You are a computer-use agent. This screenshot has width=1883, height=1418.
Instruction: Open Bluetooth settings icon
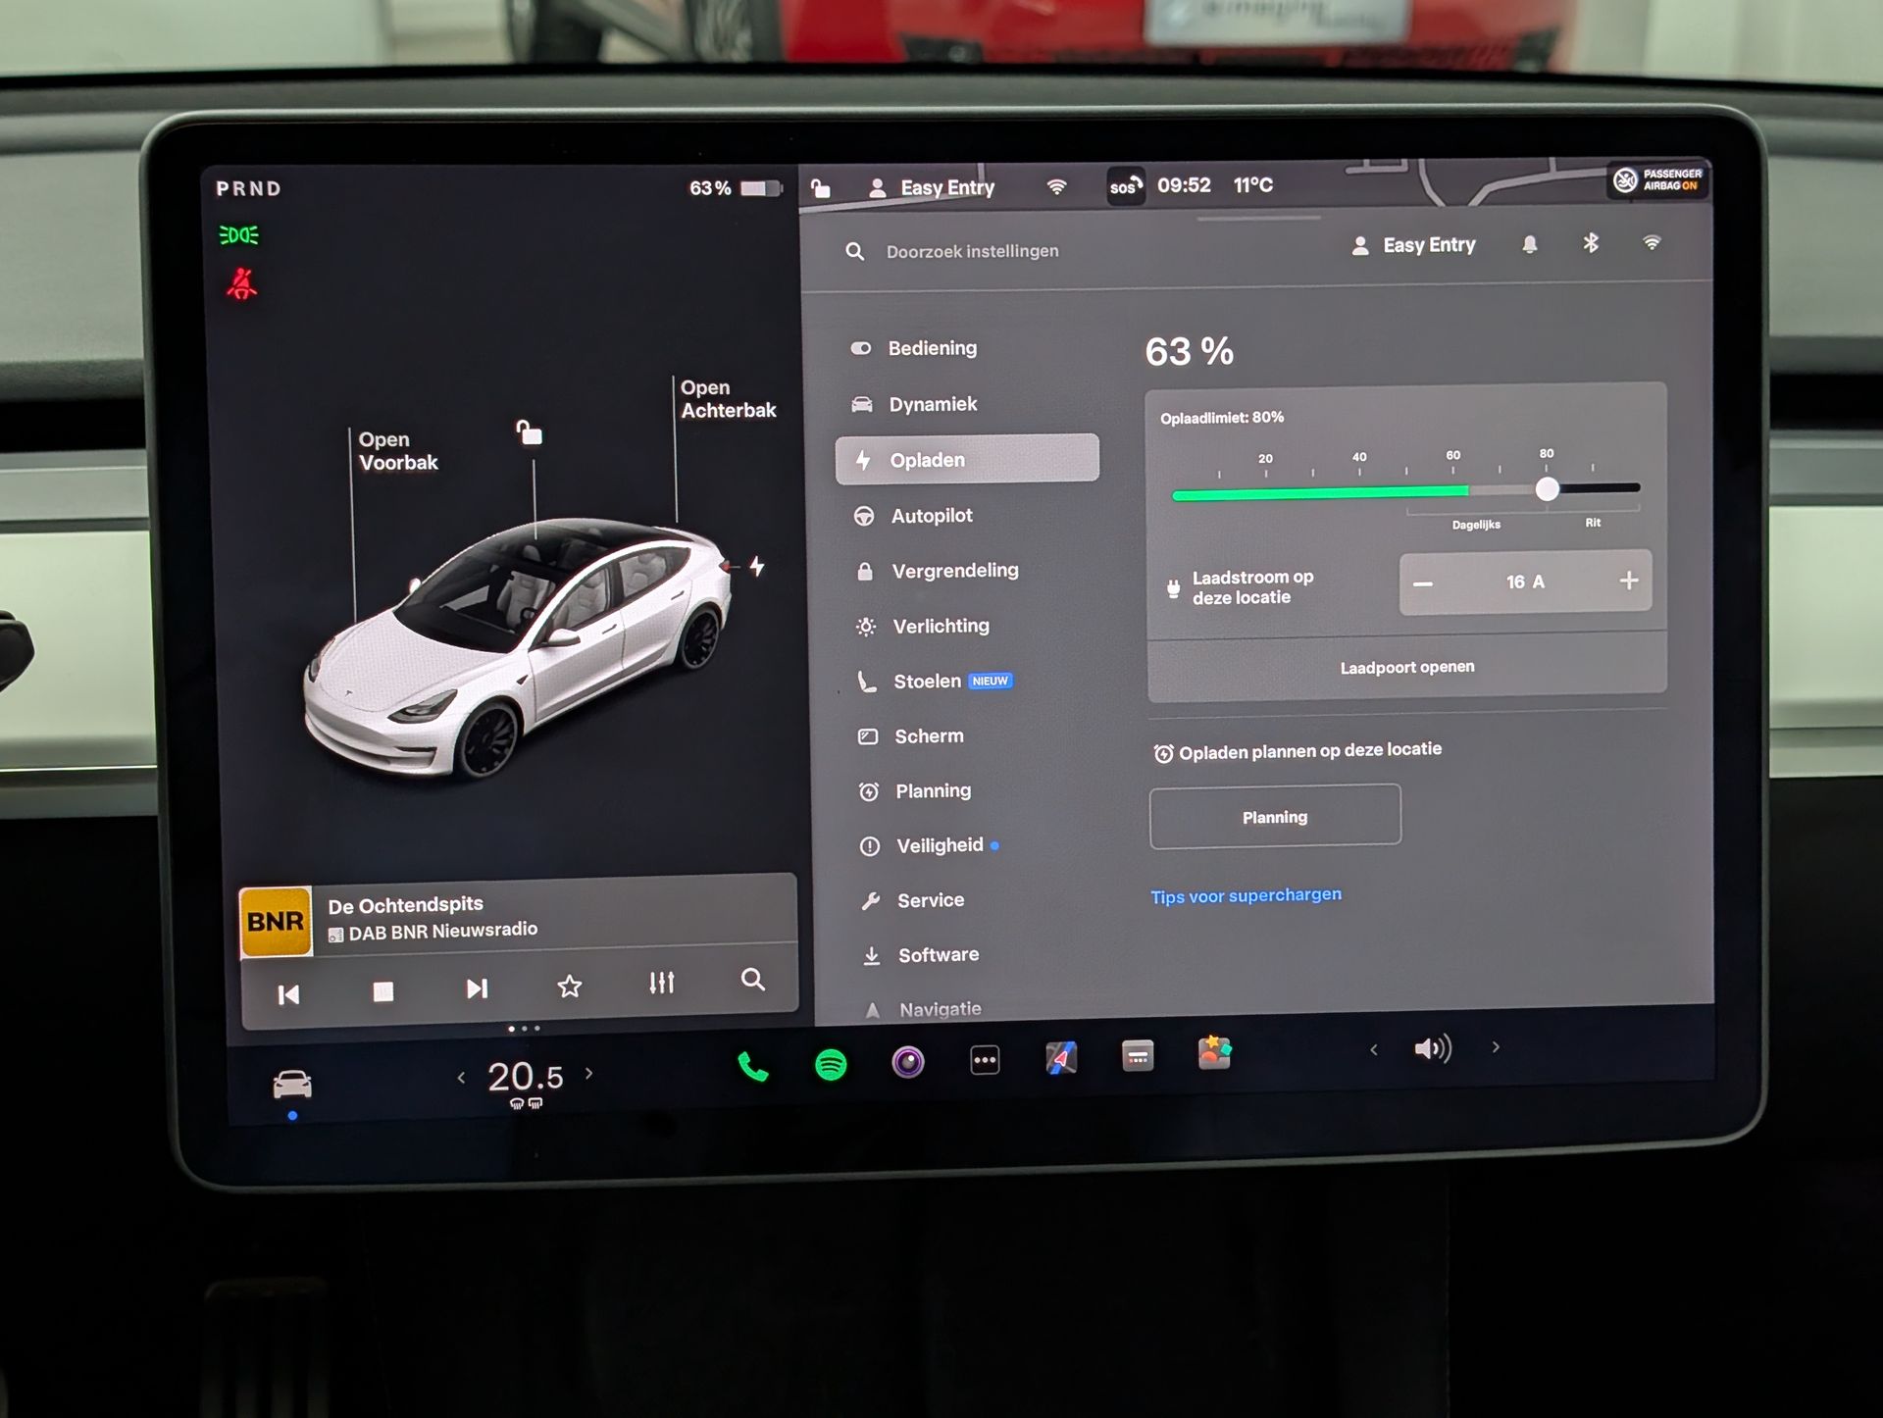1591,243
